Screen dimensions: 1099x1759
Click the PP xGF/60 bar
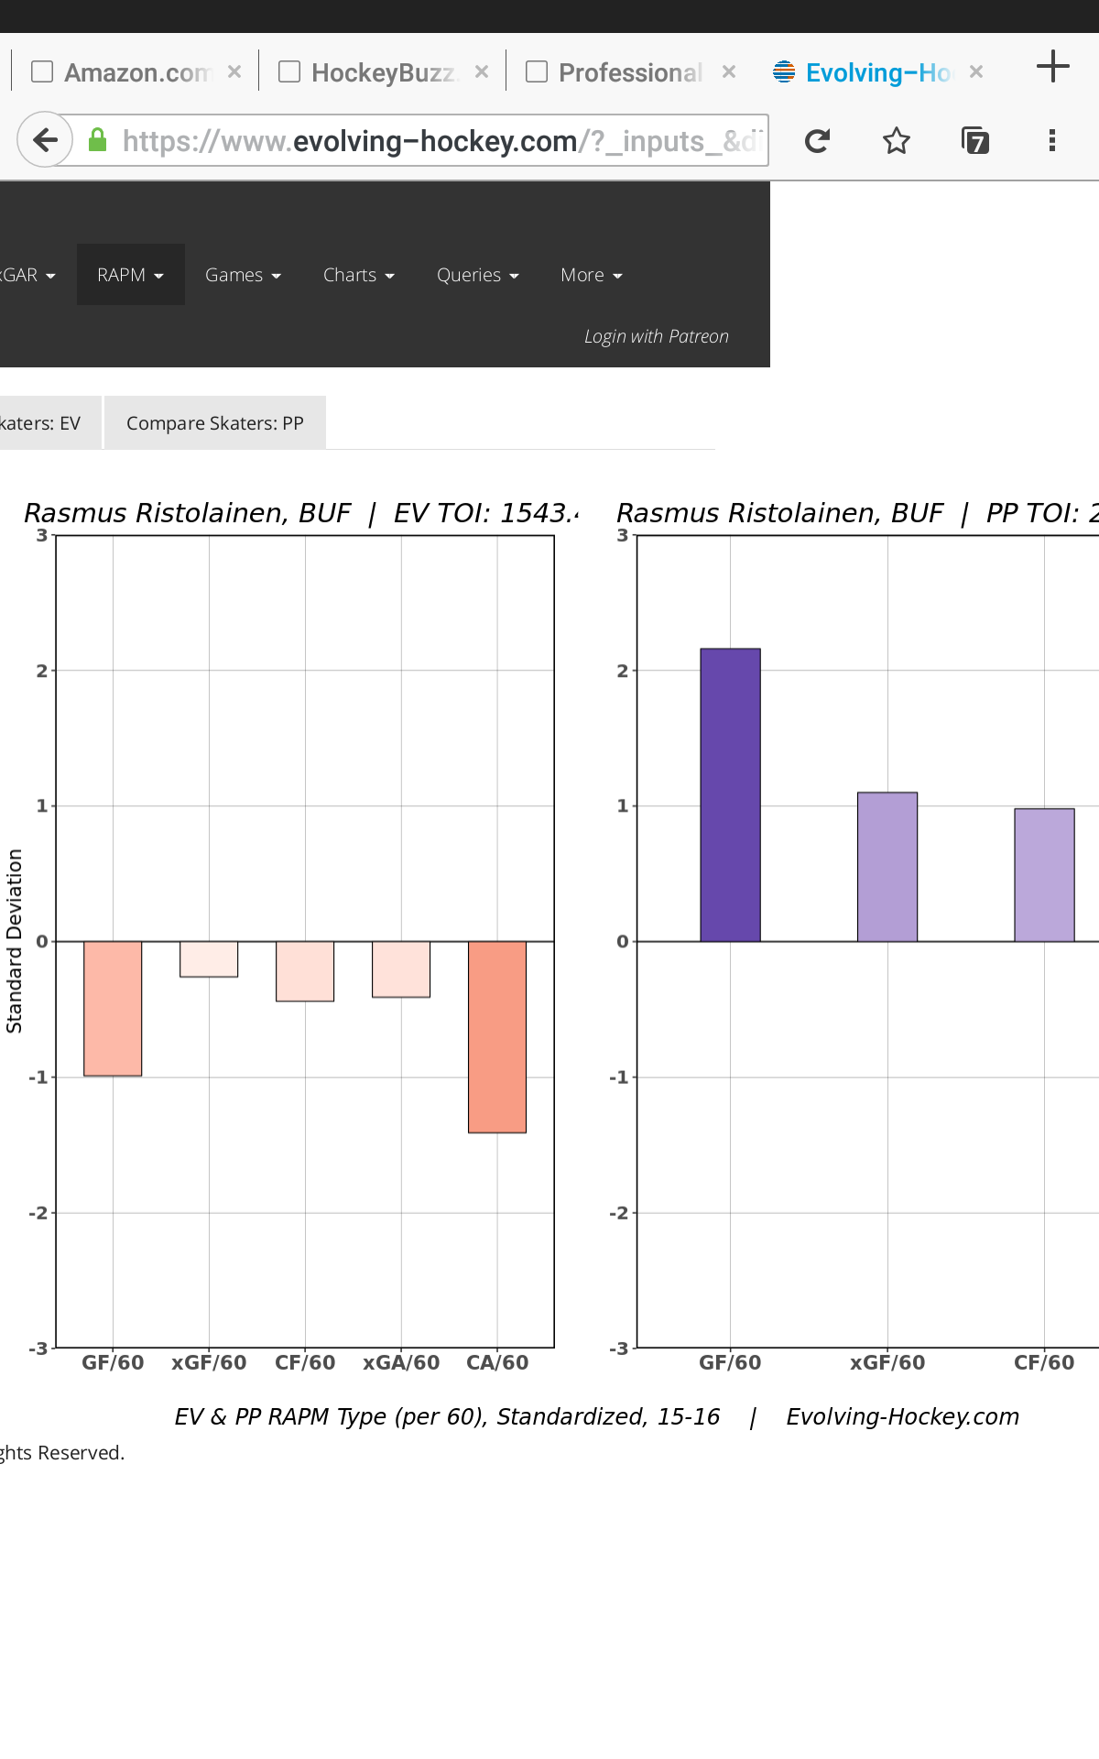[x=887, y=867]
